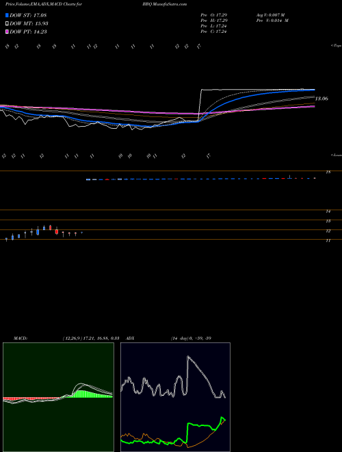This screenshot has height=452, width=342.
Task: Click the magenta DOW PT legend swatch
Action: coord(8,32)
